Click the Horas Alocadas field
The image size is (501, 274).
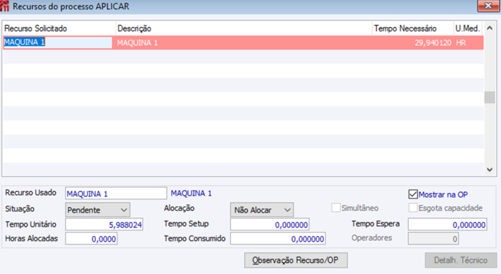tap(91, 238)
